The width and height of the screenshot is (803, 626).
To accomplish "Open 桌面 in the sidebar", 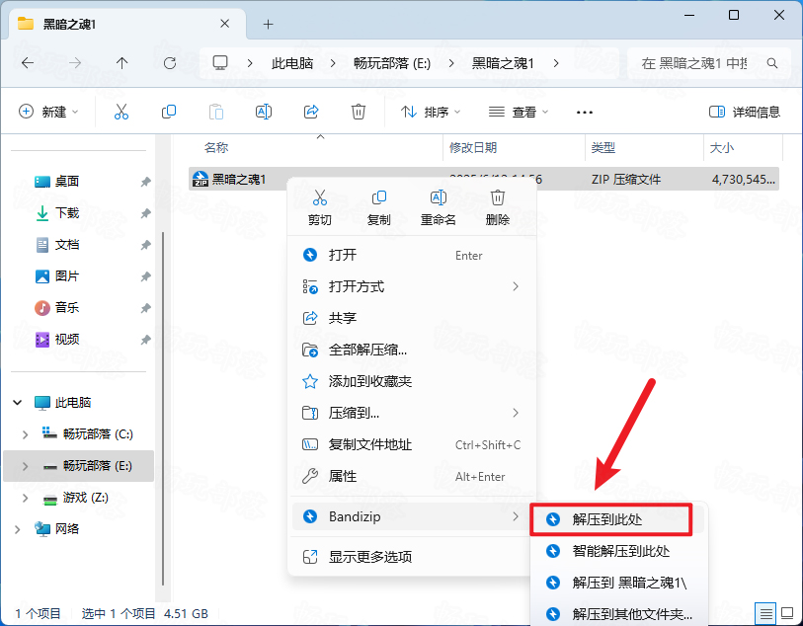I will click(x=66, y=182).
